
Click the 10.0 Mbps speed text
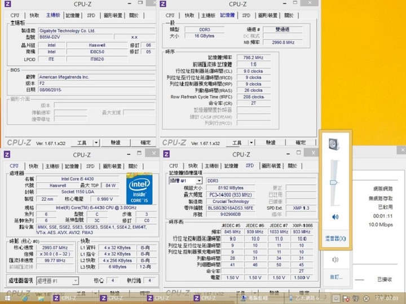(x=381, y=224)
